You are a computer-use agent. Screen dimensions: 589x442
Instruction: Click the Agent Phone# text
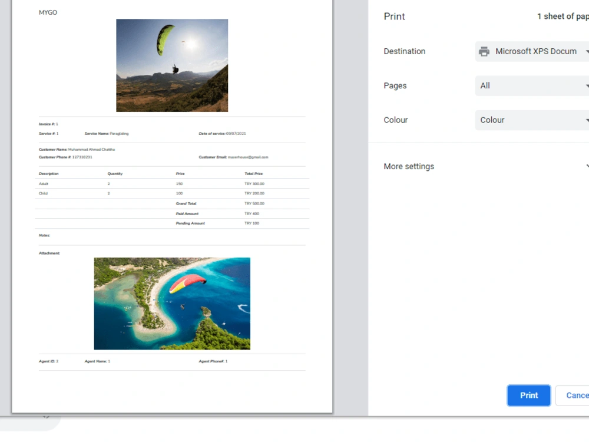tap(213, 361)
